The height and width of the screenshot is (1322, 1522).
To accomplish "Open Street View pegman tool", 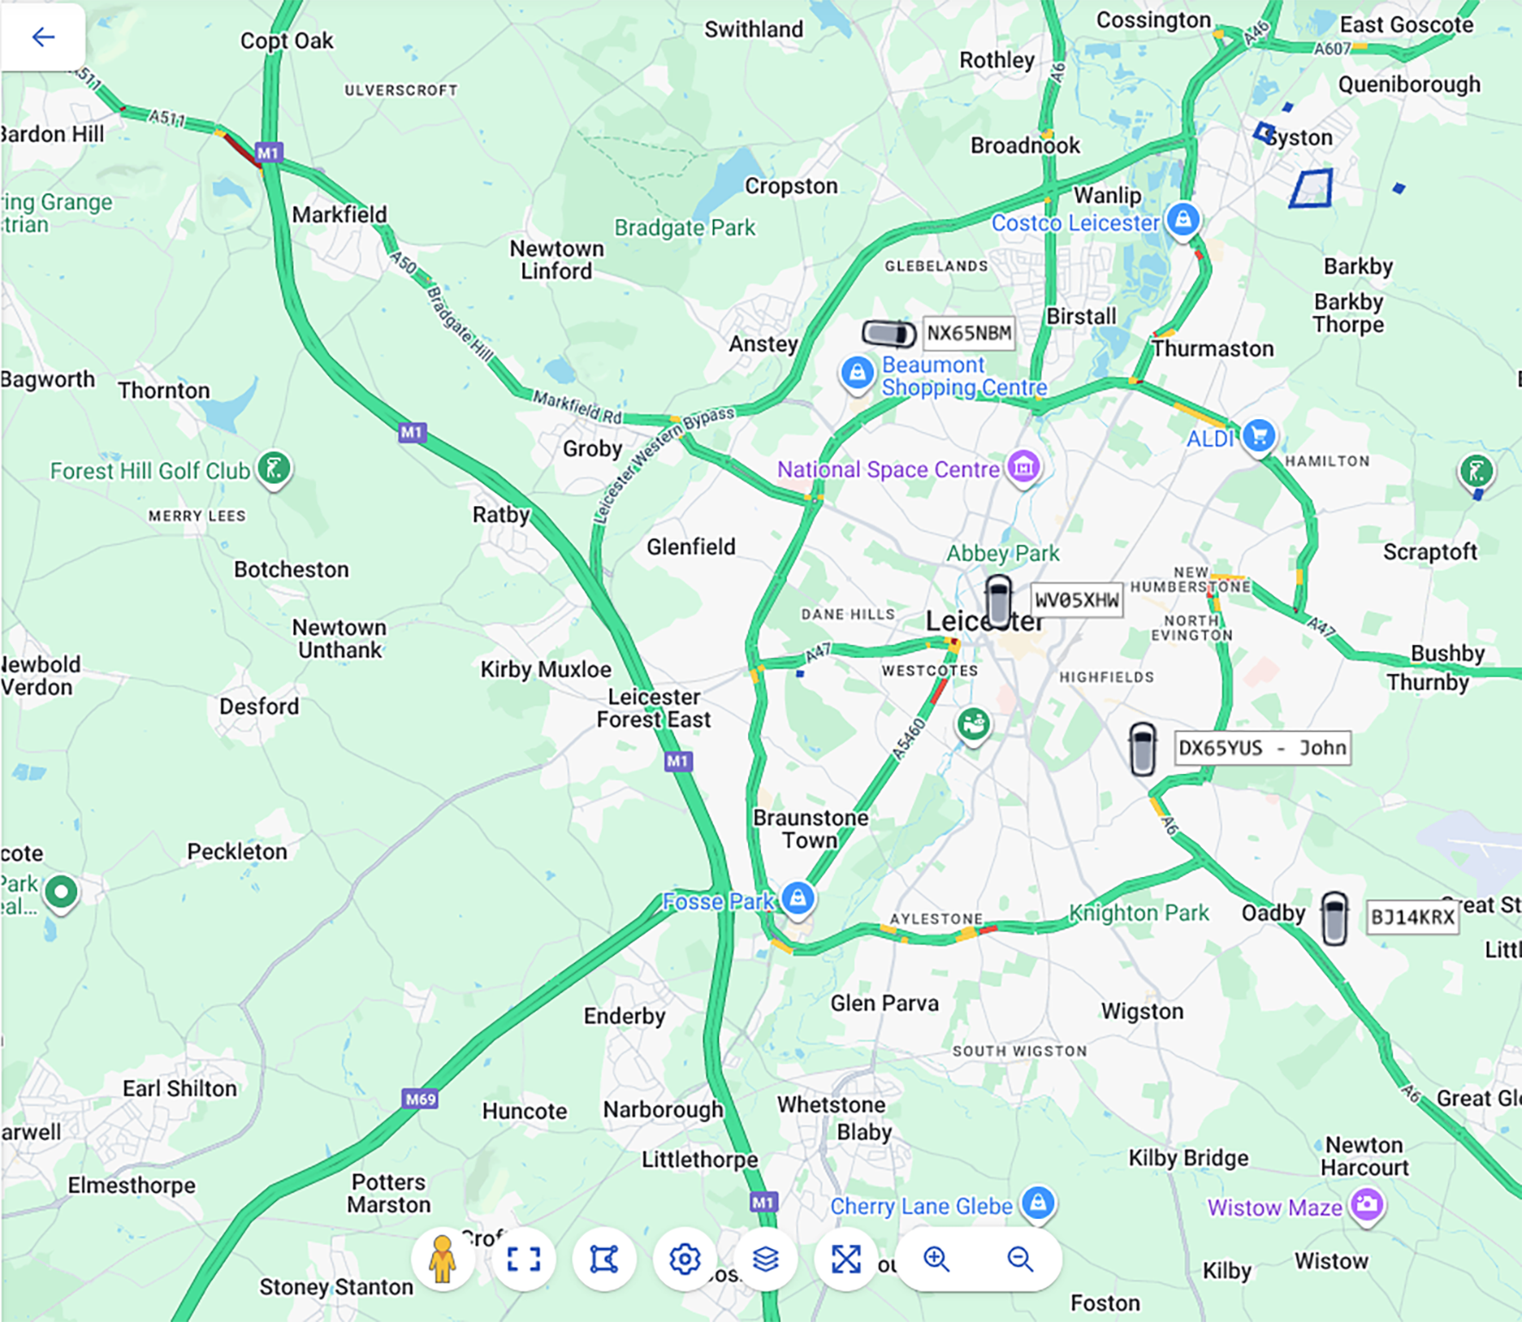I will point(442,1259).
